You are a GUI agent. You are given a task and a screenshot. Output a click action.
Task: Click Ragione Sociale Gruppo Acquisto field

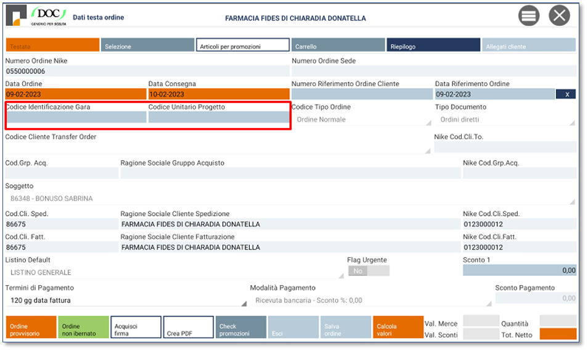[291, 173]
